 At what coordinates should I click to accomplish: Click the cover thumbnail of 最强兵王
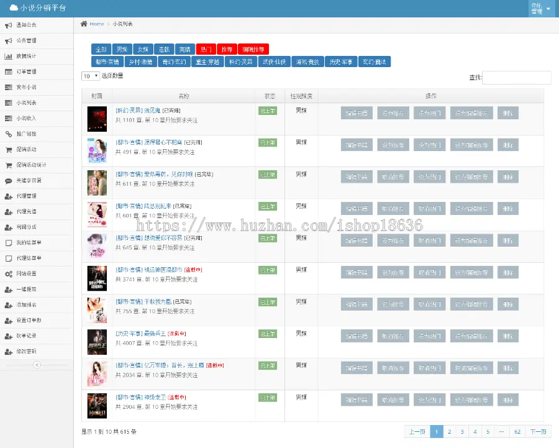coord(97,342)
